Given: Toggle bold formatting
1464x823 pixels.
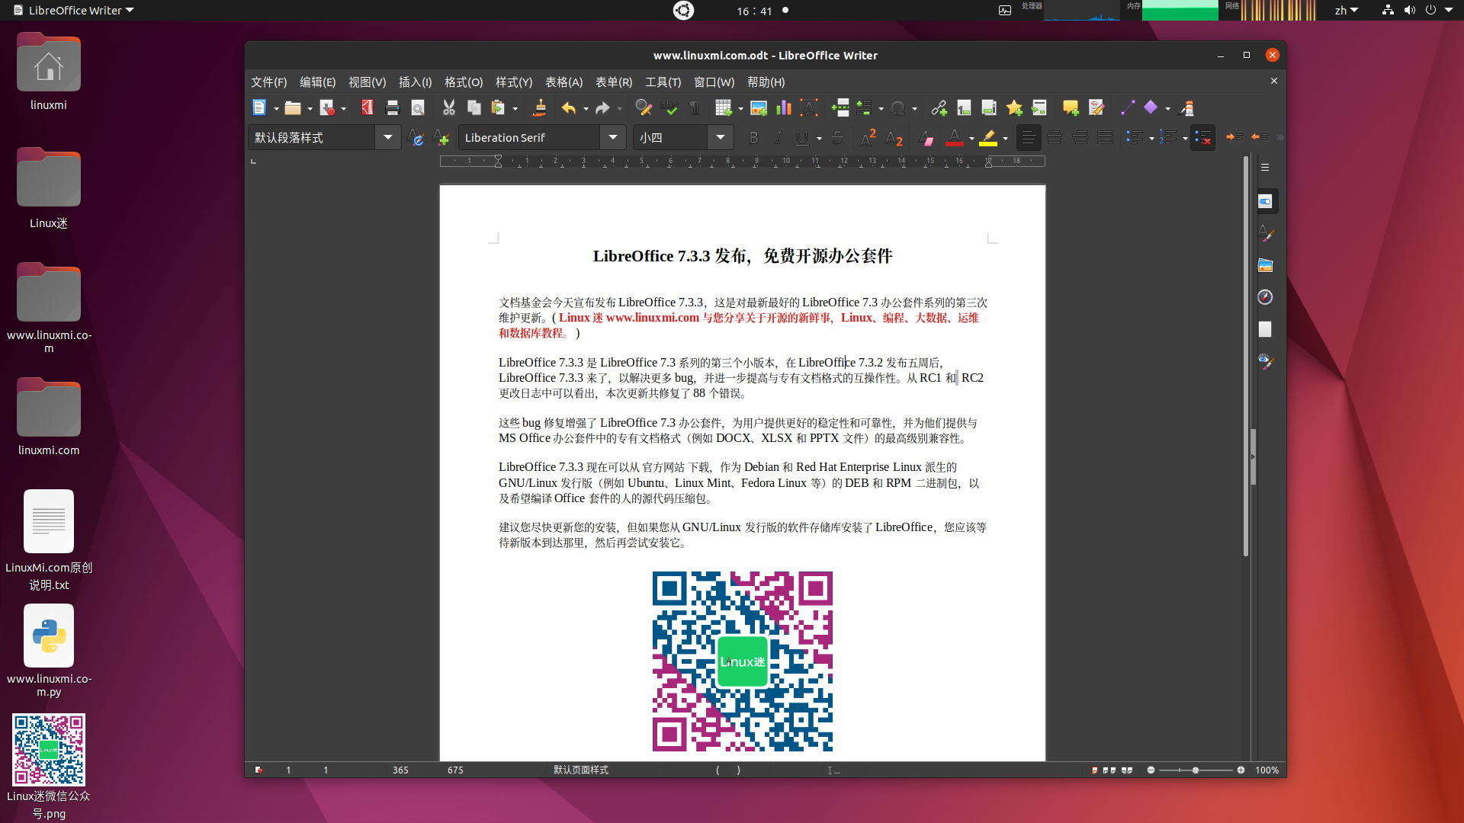Looking at the screenshot, I should coord(754,138).
